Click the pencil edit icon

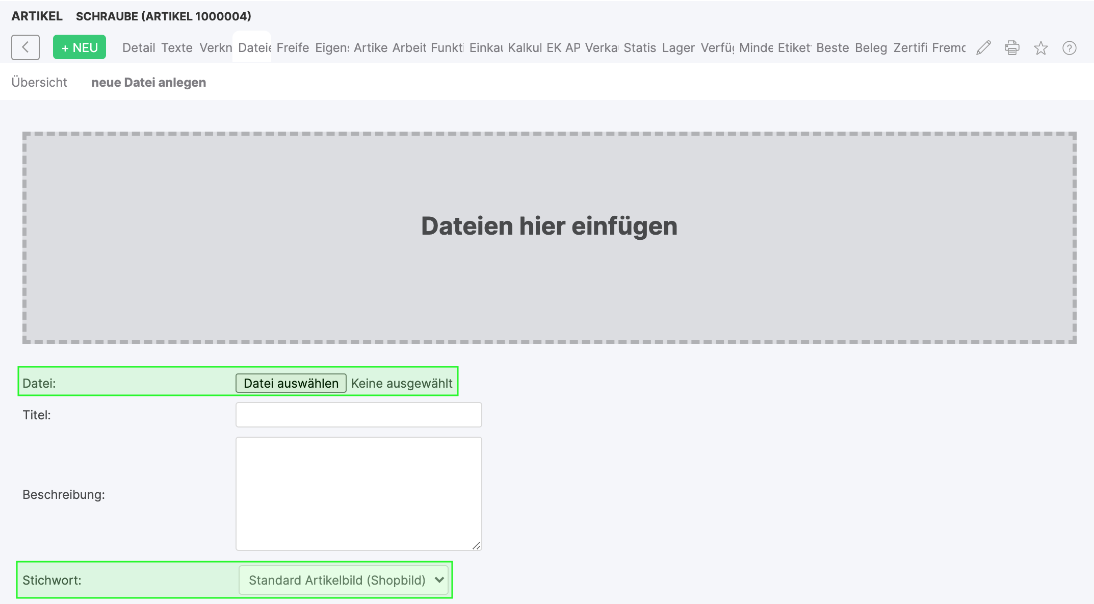click(x=983, y=48)
